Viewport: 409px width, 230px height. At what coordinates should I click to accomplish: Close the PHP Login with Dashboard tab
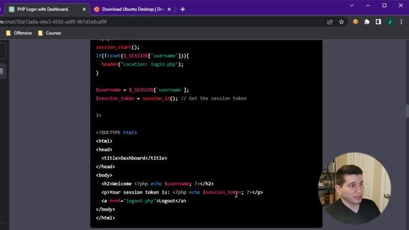point(84,10)
